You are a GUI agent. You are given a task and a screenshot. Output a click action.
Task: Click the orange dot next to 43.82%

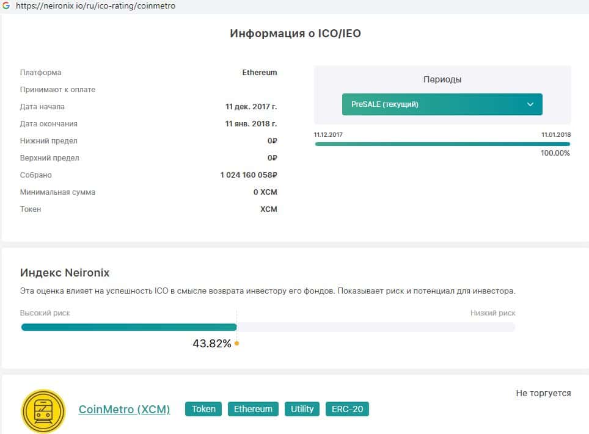tap(236, 343)
